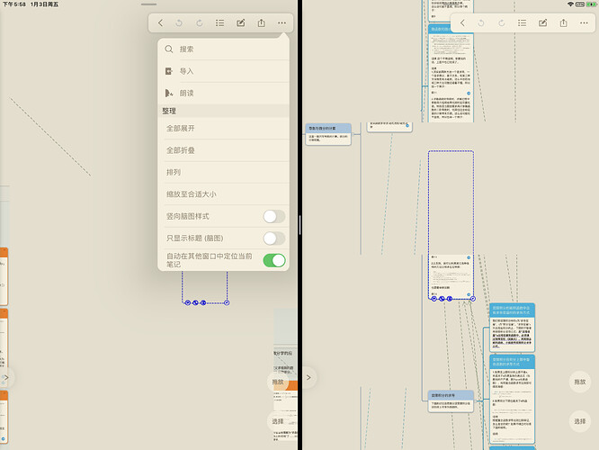The image size is (599, 450).
Task: Undo in the right window toolbar
Action: click(481, 22)
